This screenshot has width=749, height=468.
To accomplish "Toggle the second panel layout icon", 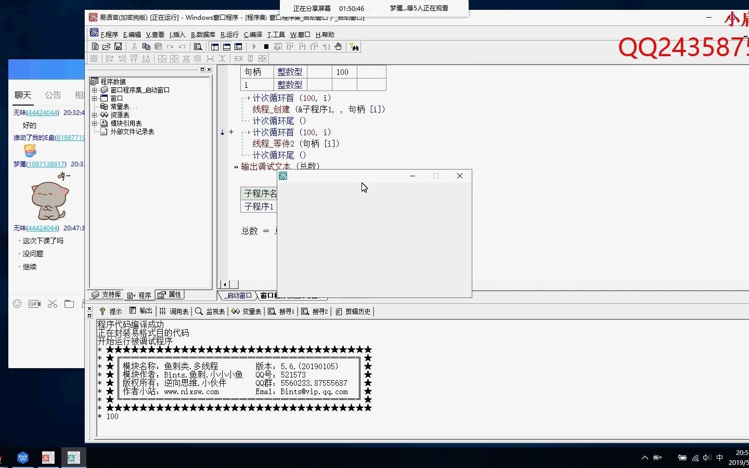I will pyautogui.click(x=227, y=47).
